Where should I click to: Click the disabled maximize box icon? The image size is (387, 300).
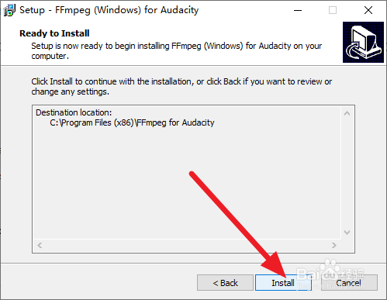point(333,10)
